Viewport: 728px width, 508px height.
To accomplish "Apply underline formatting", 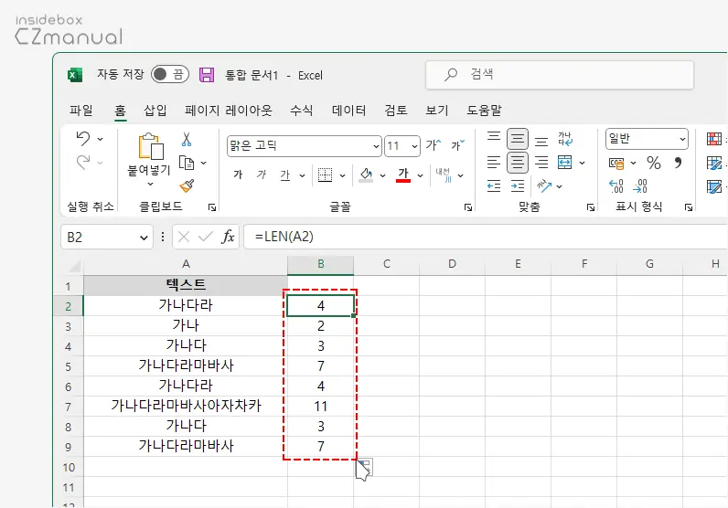I will pyautogui.click(x=285, y=175).
